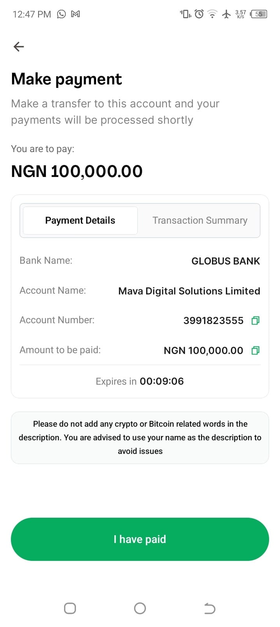Tap the airplane mode status icon

click(x=226, y=14)
